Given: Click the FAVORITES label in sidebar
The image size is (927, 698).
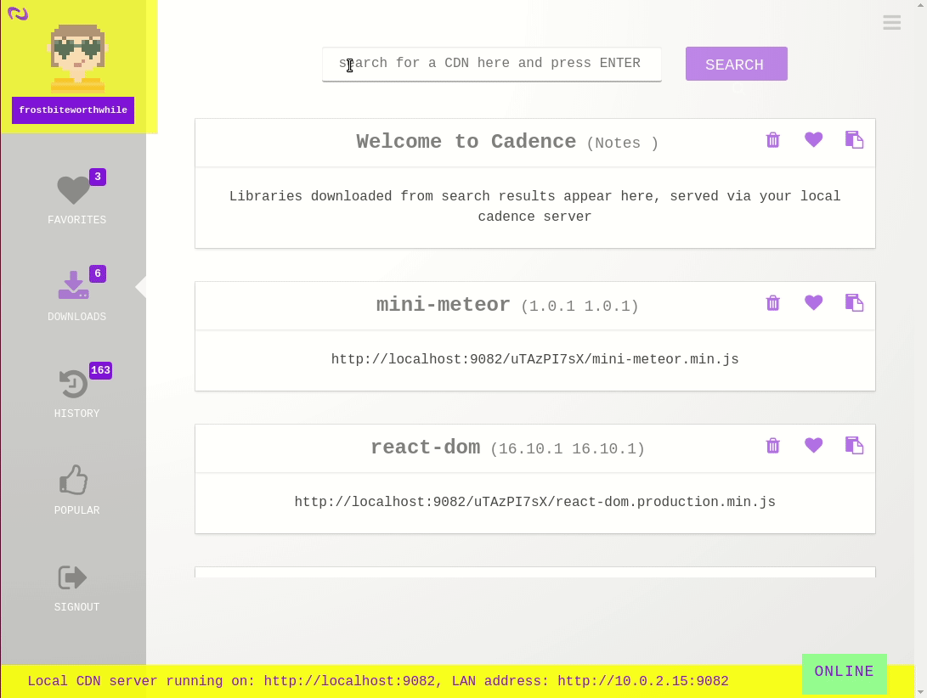Looking at the screenshot, I should click(76, 220).
